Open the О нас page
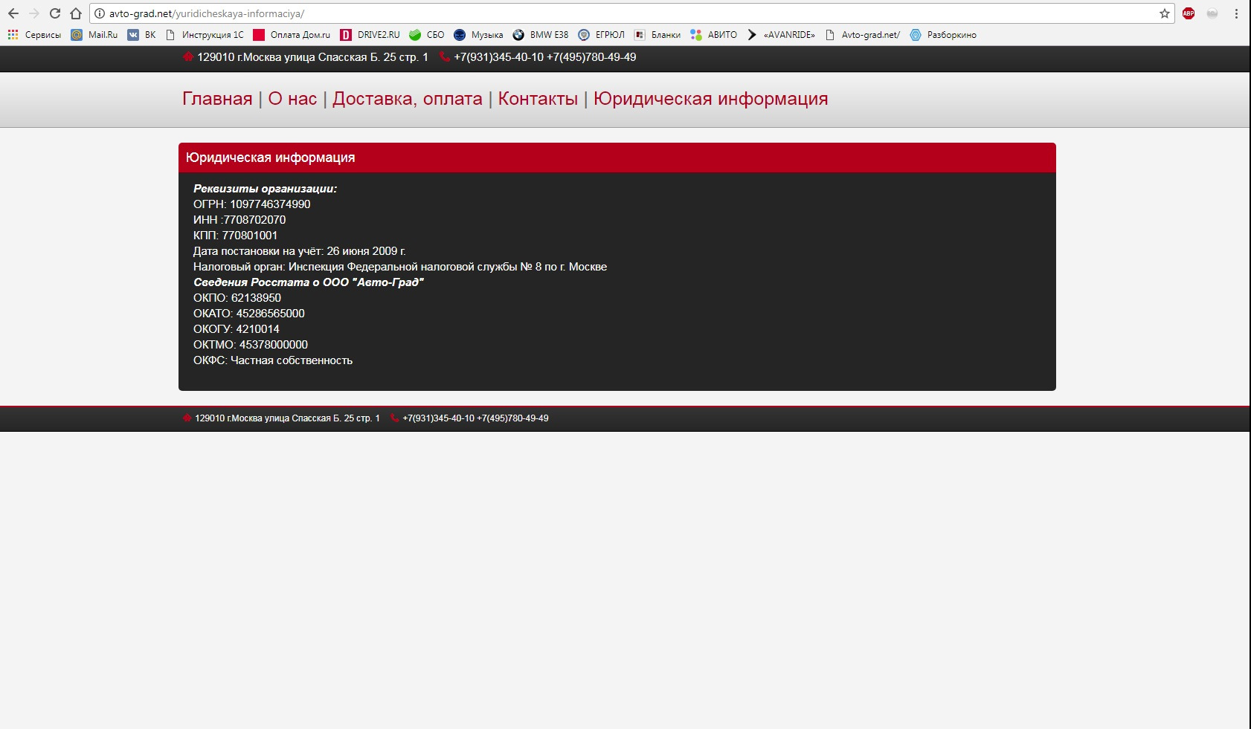 tap(292, 99)
